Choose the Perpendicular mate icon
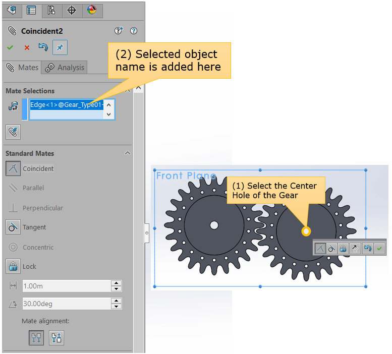392x354 pixels. click(13, 208)
